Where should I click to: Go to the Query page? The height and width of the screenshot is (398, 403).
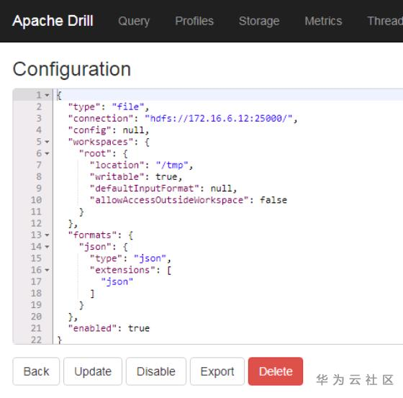134,21
